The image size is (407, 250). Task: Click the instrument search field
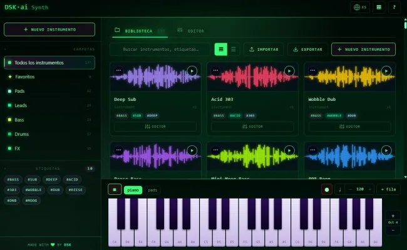tap(160, 49)
